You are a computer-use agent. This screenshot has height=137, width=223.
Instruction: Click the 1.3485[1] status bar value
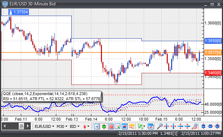[x=169, y=133]
